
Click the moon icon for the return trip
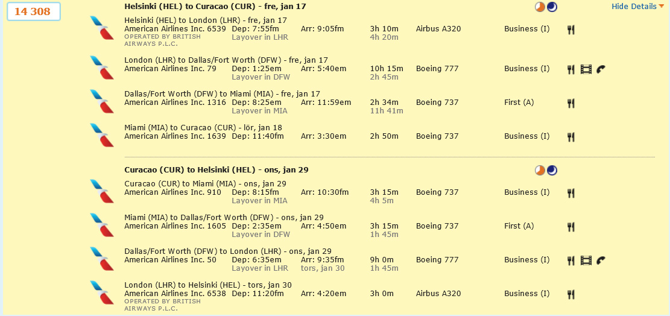click(552, 170)
